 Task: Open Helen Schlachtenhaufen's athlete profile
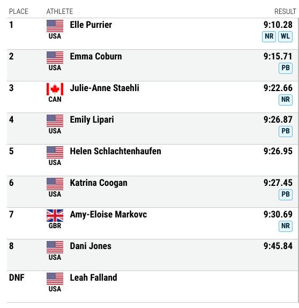[x=116, y=151]
